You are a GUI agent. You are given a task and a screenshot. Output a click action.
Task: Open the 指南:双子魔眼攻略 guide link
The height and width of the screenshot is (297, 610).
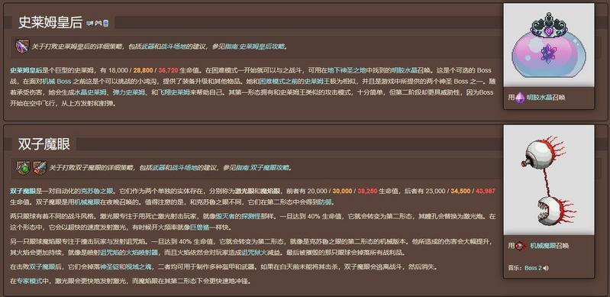click(263, 168)
